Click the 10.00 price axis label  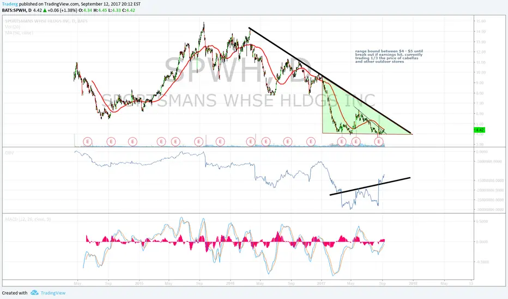[x=481, y=72]
